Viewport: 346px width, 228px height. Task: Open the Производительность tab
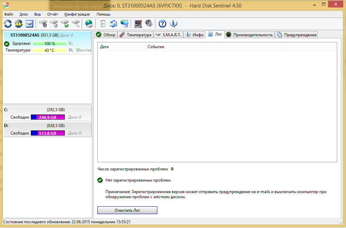click(250, 35)
